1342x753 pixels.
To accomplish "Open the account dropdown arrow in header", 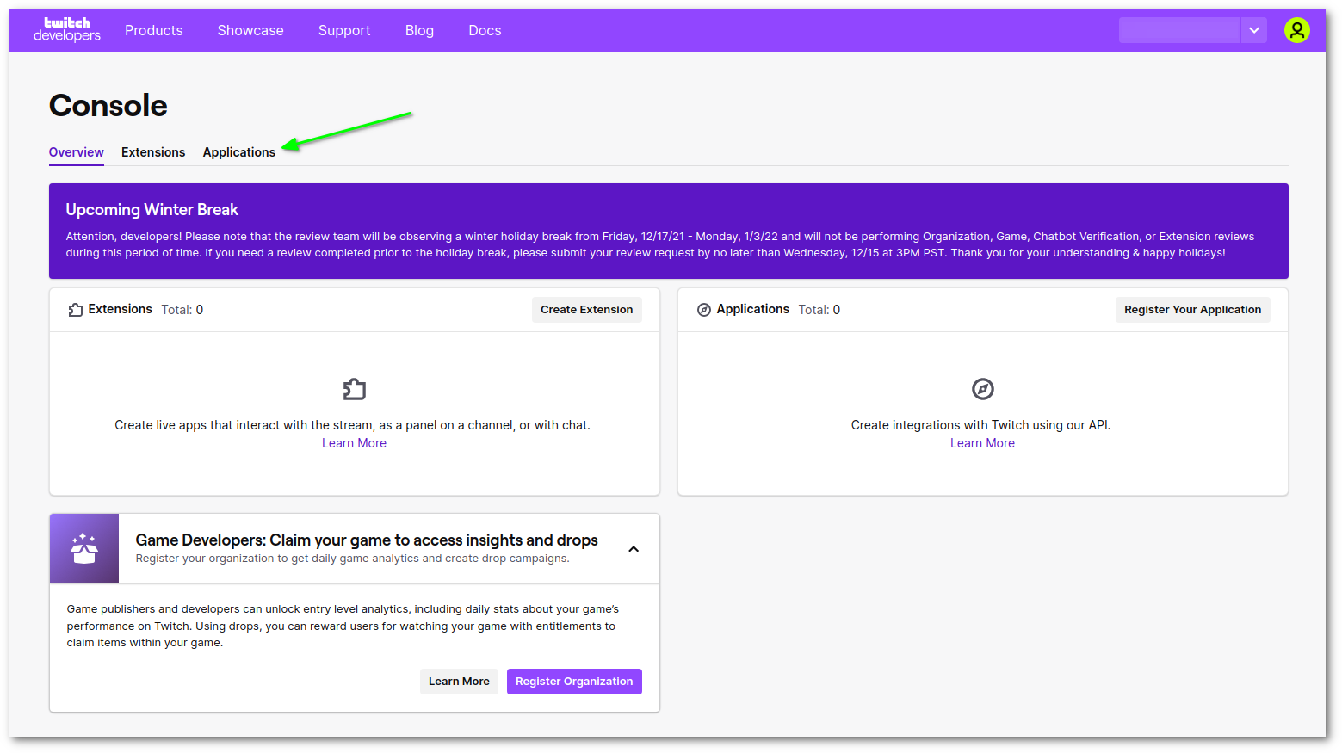I will [x=1254, y=30].
